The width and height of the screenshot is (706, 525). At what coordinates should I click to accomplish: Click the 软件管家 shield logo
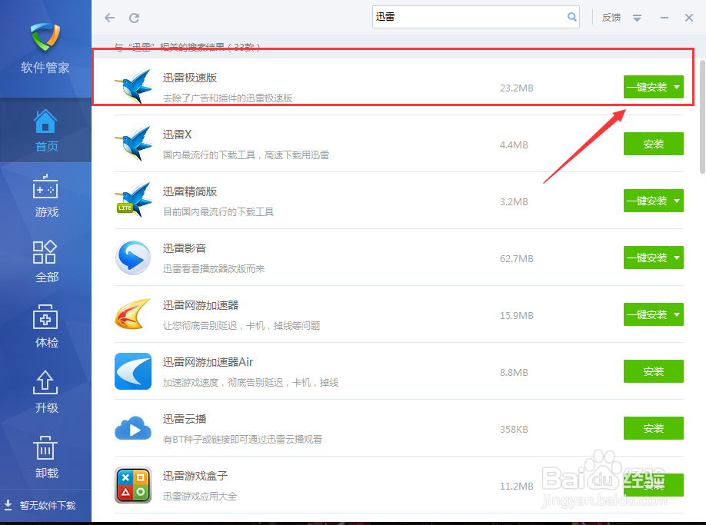coord(45,36)
